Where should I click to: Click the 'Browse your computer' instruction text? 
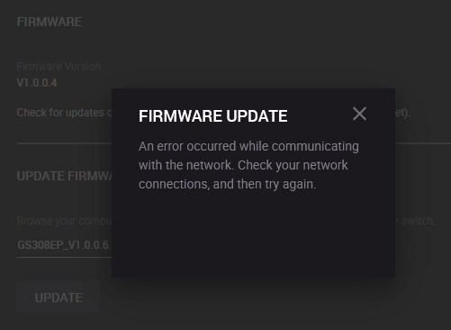(x=65, y=221)
